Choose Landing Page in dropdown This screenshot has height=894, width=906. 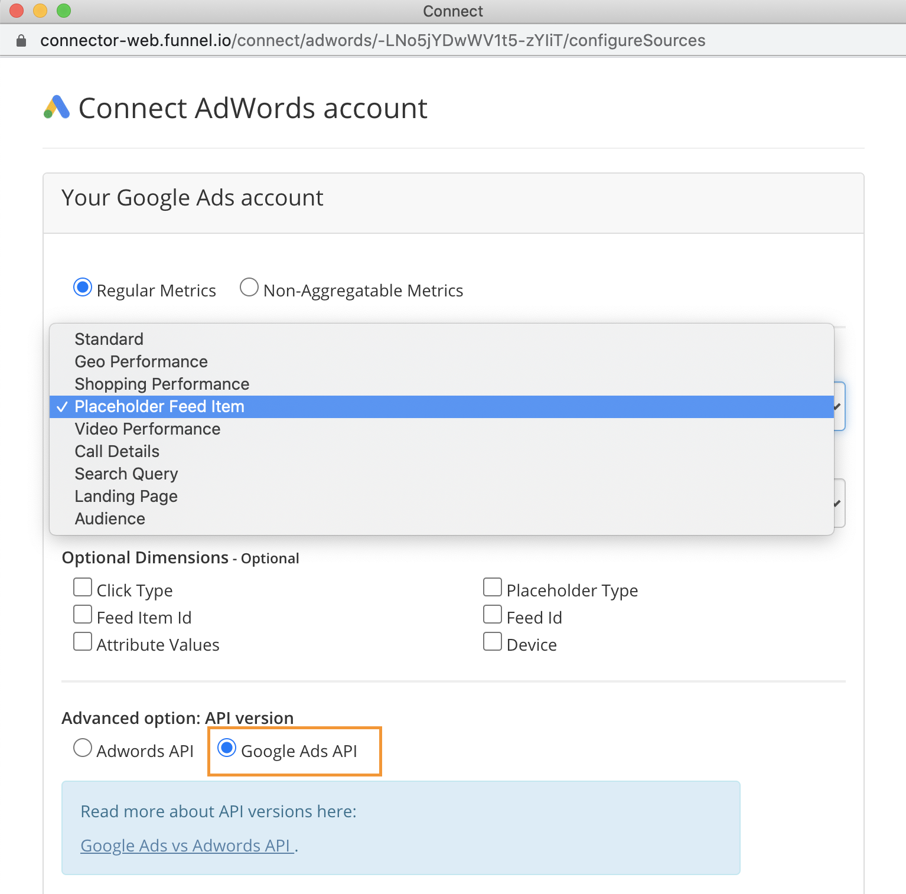pyautogui.click(x=126, y=496)
